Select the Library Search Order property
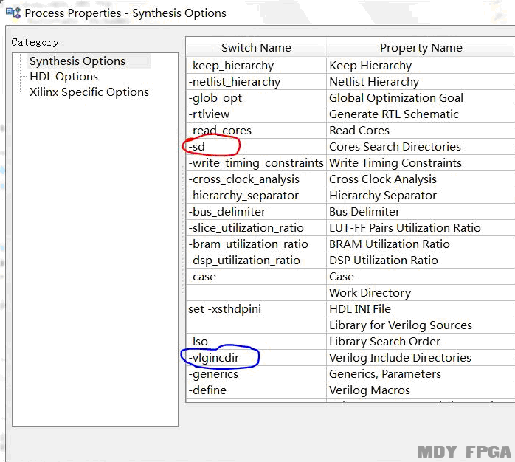 tap(384, 342)
